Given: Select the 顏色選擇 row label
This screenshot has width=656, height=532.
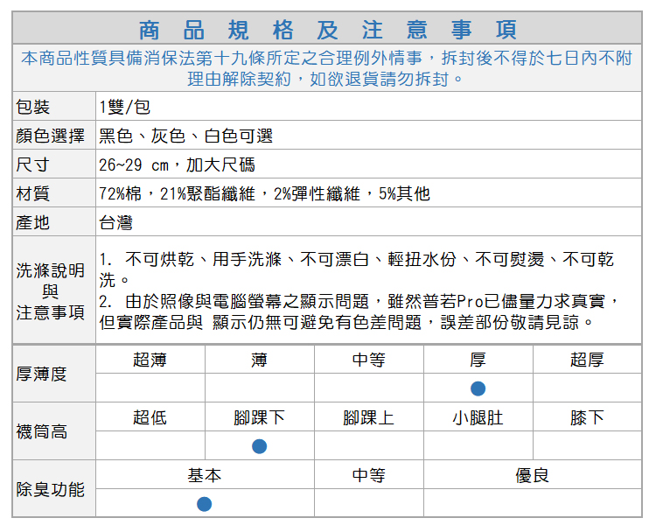Looking at the screenshot, I should 51,136.
